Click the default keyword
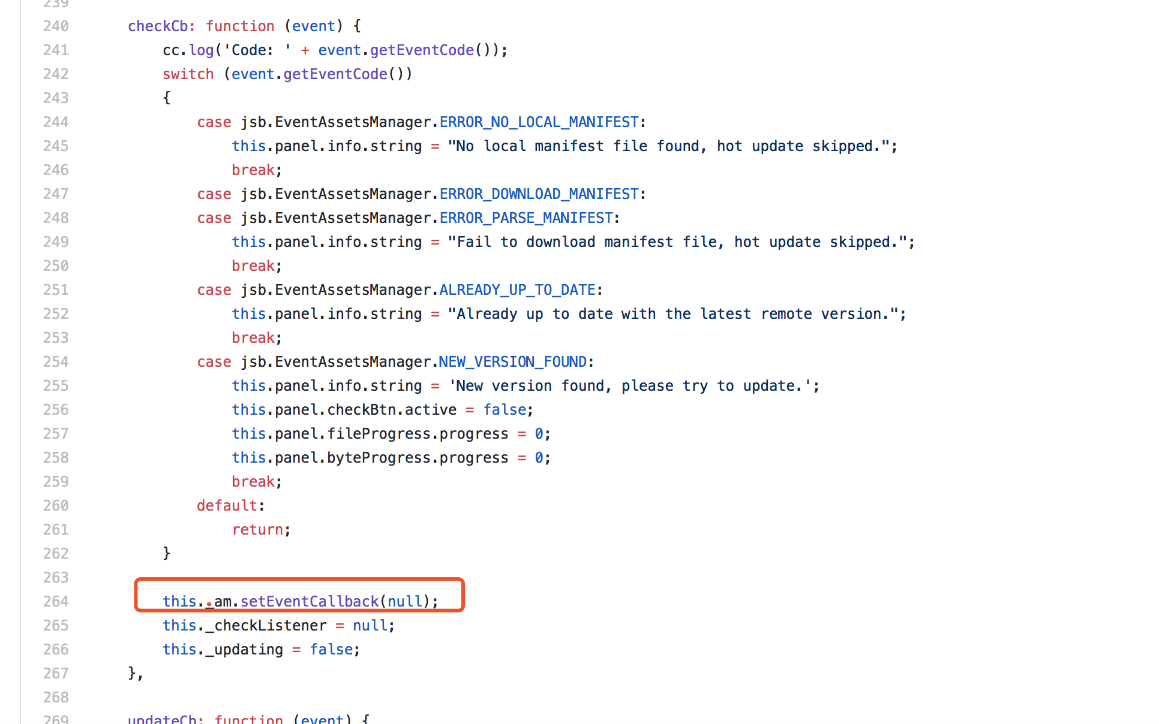Viewport: 1159px width, 724px height. (x=227, y=506)
